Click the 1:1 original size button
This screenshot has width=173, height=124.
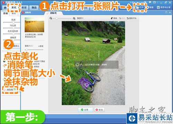[x=80, y=18]
